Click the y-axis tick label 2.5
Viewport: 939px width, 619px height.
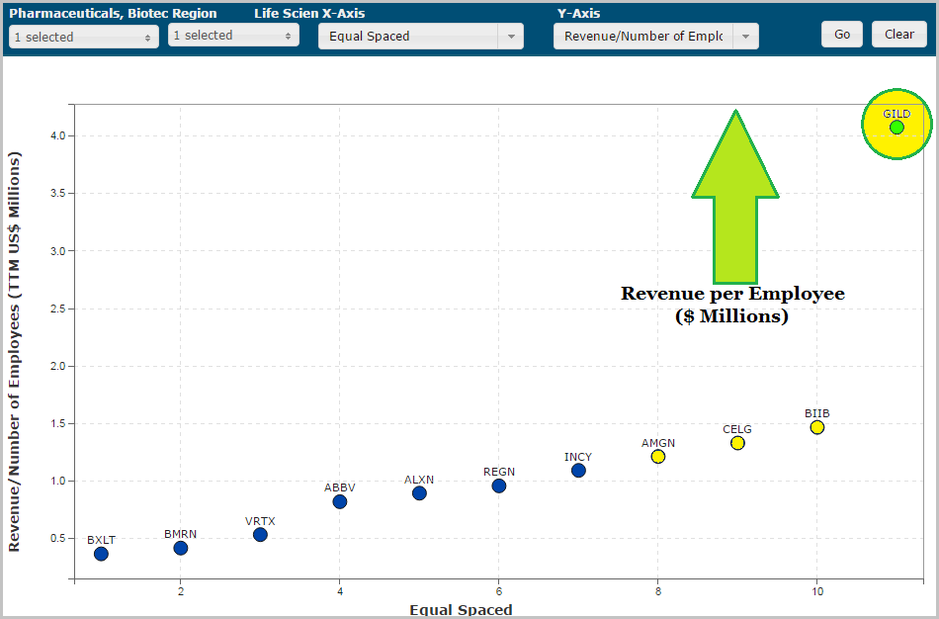coord(57,309)
